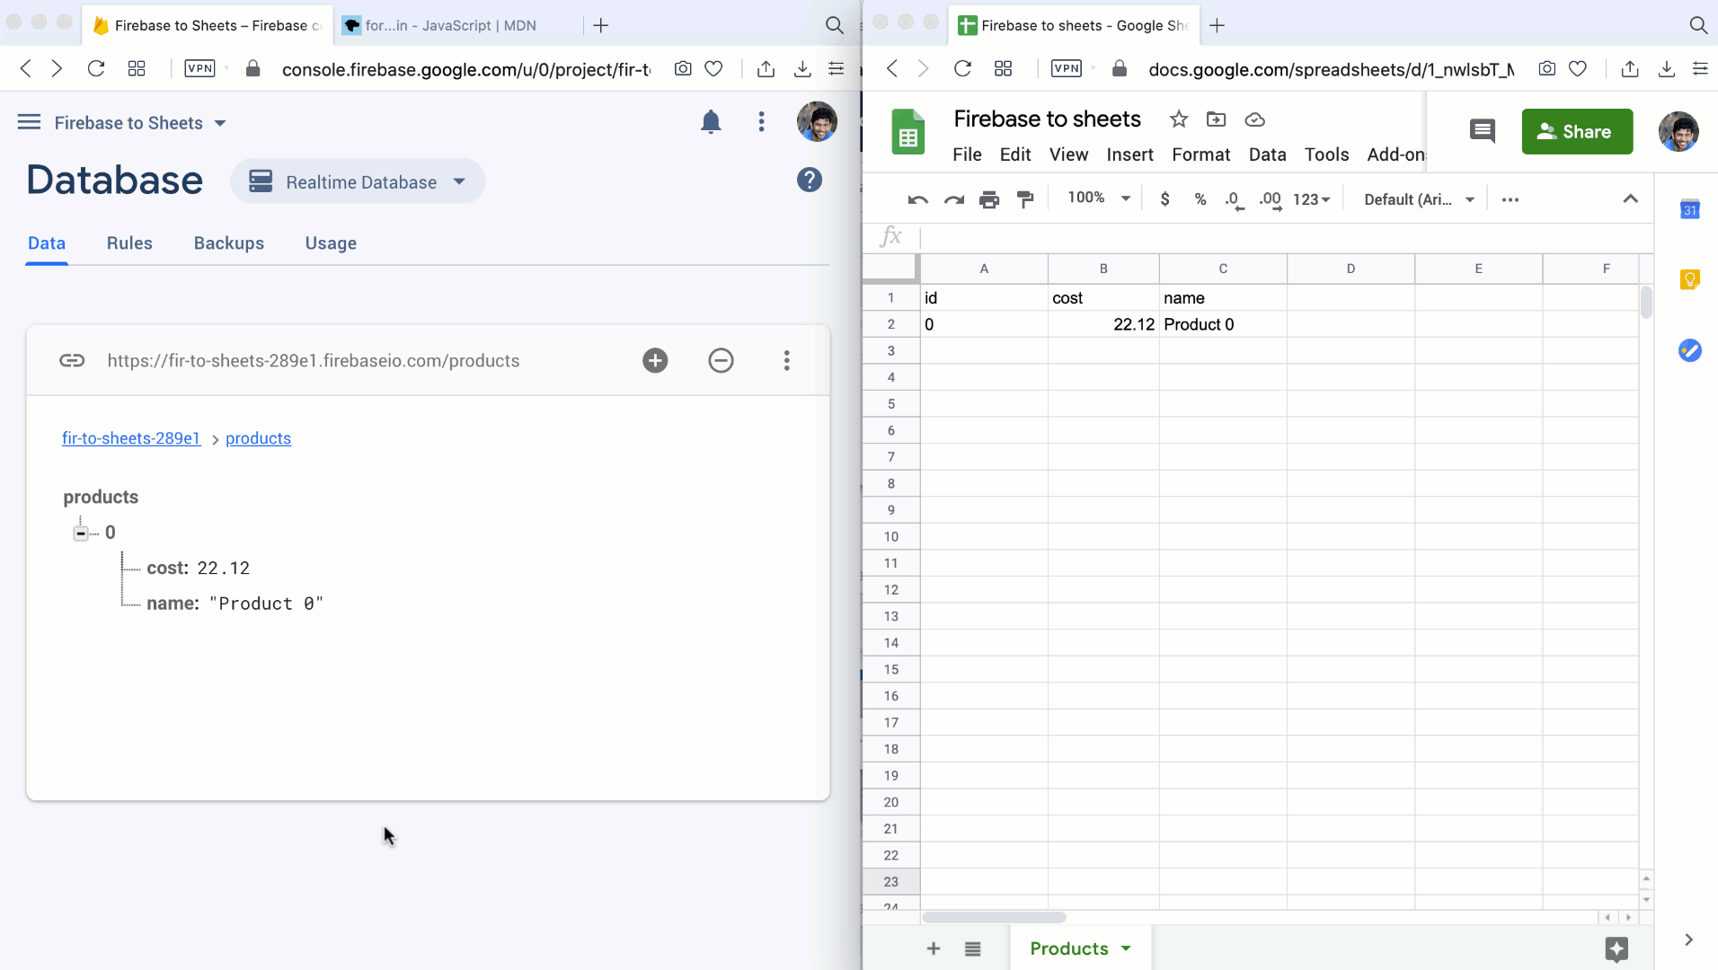This screenshot has width=1718, height=970.
Task: Switch to Rules tab
Action: (129, 243)
